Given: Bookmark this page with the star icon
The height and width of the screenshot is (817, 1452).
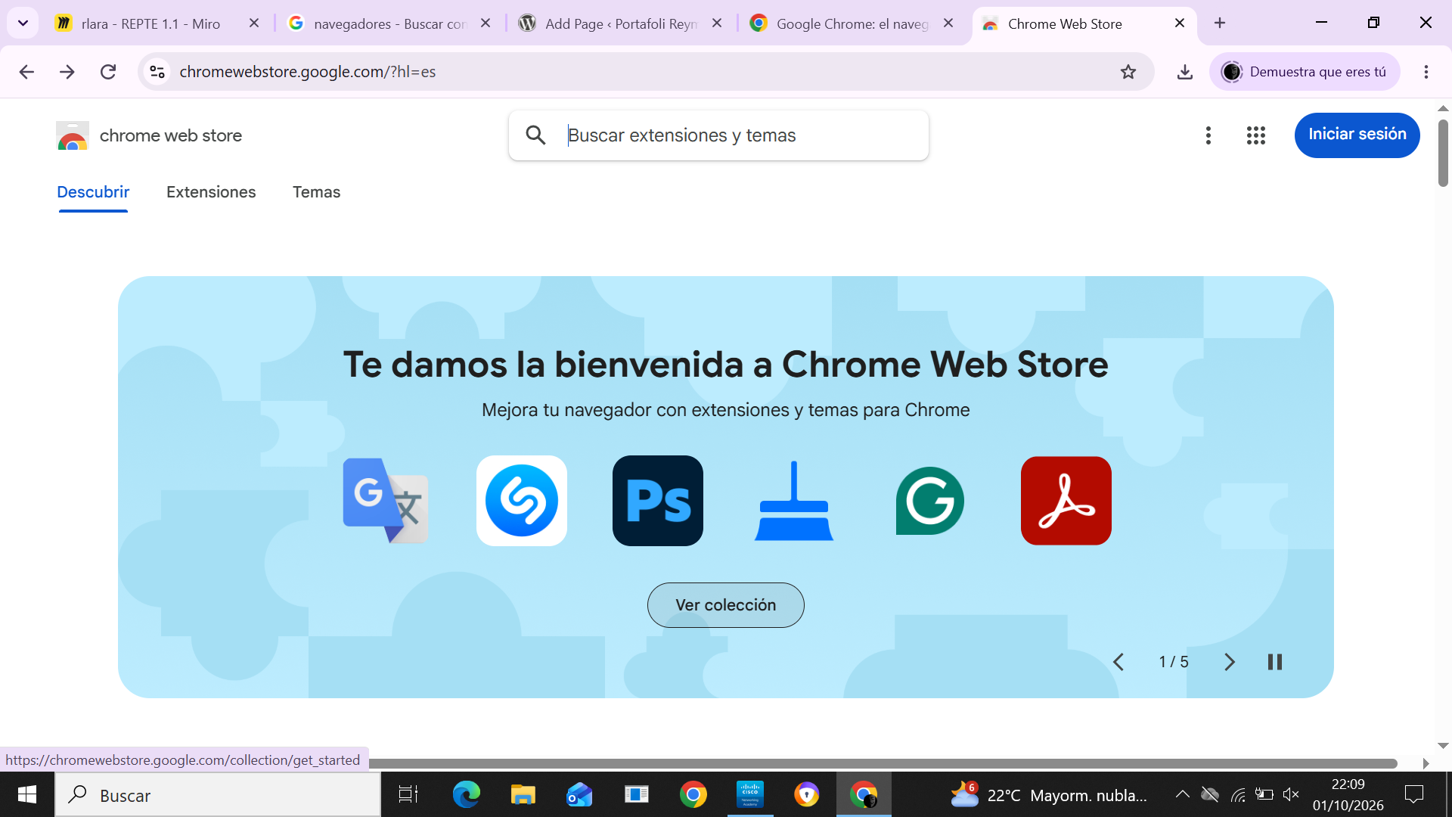Looking at the screenshot, I should [x=1128, y=72].
